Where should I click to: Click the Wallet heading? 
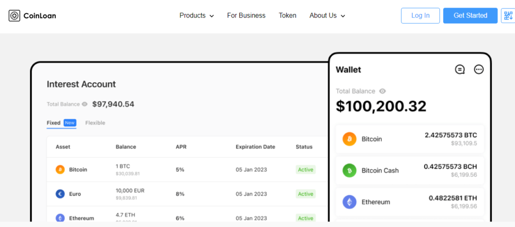pyautogui.click(x=348, y=69)
